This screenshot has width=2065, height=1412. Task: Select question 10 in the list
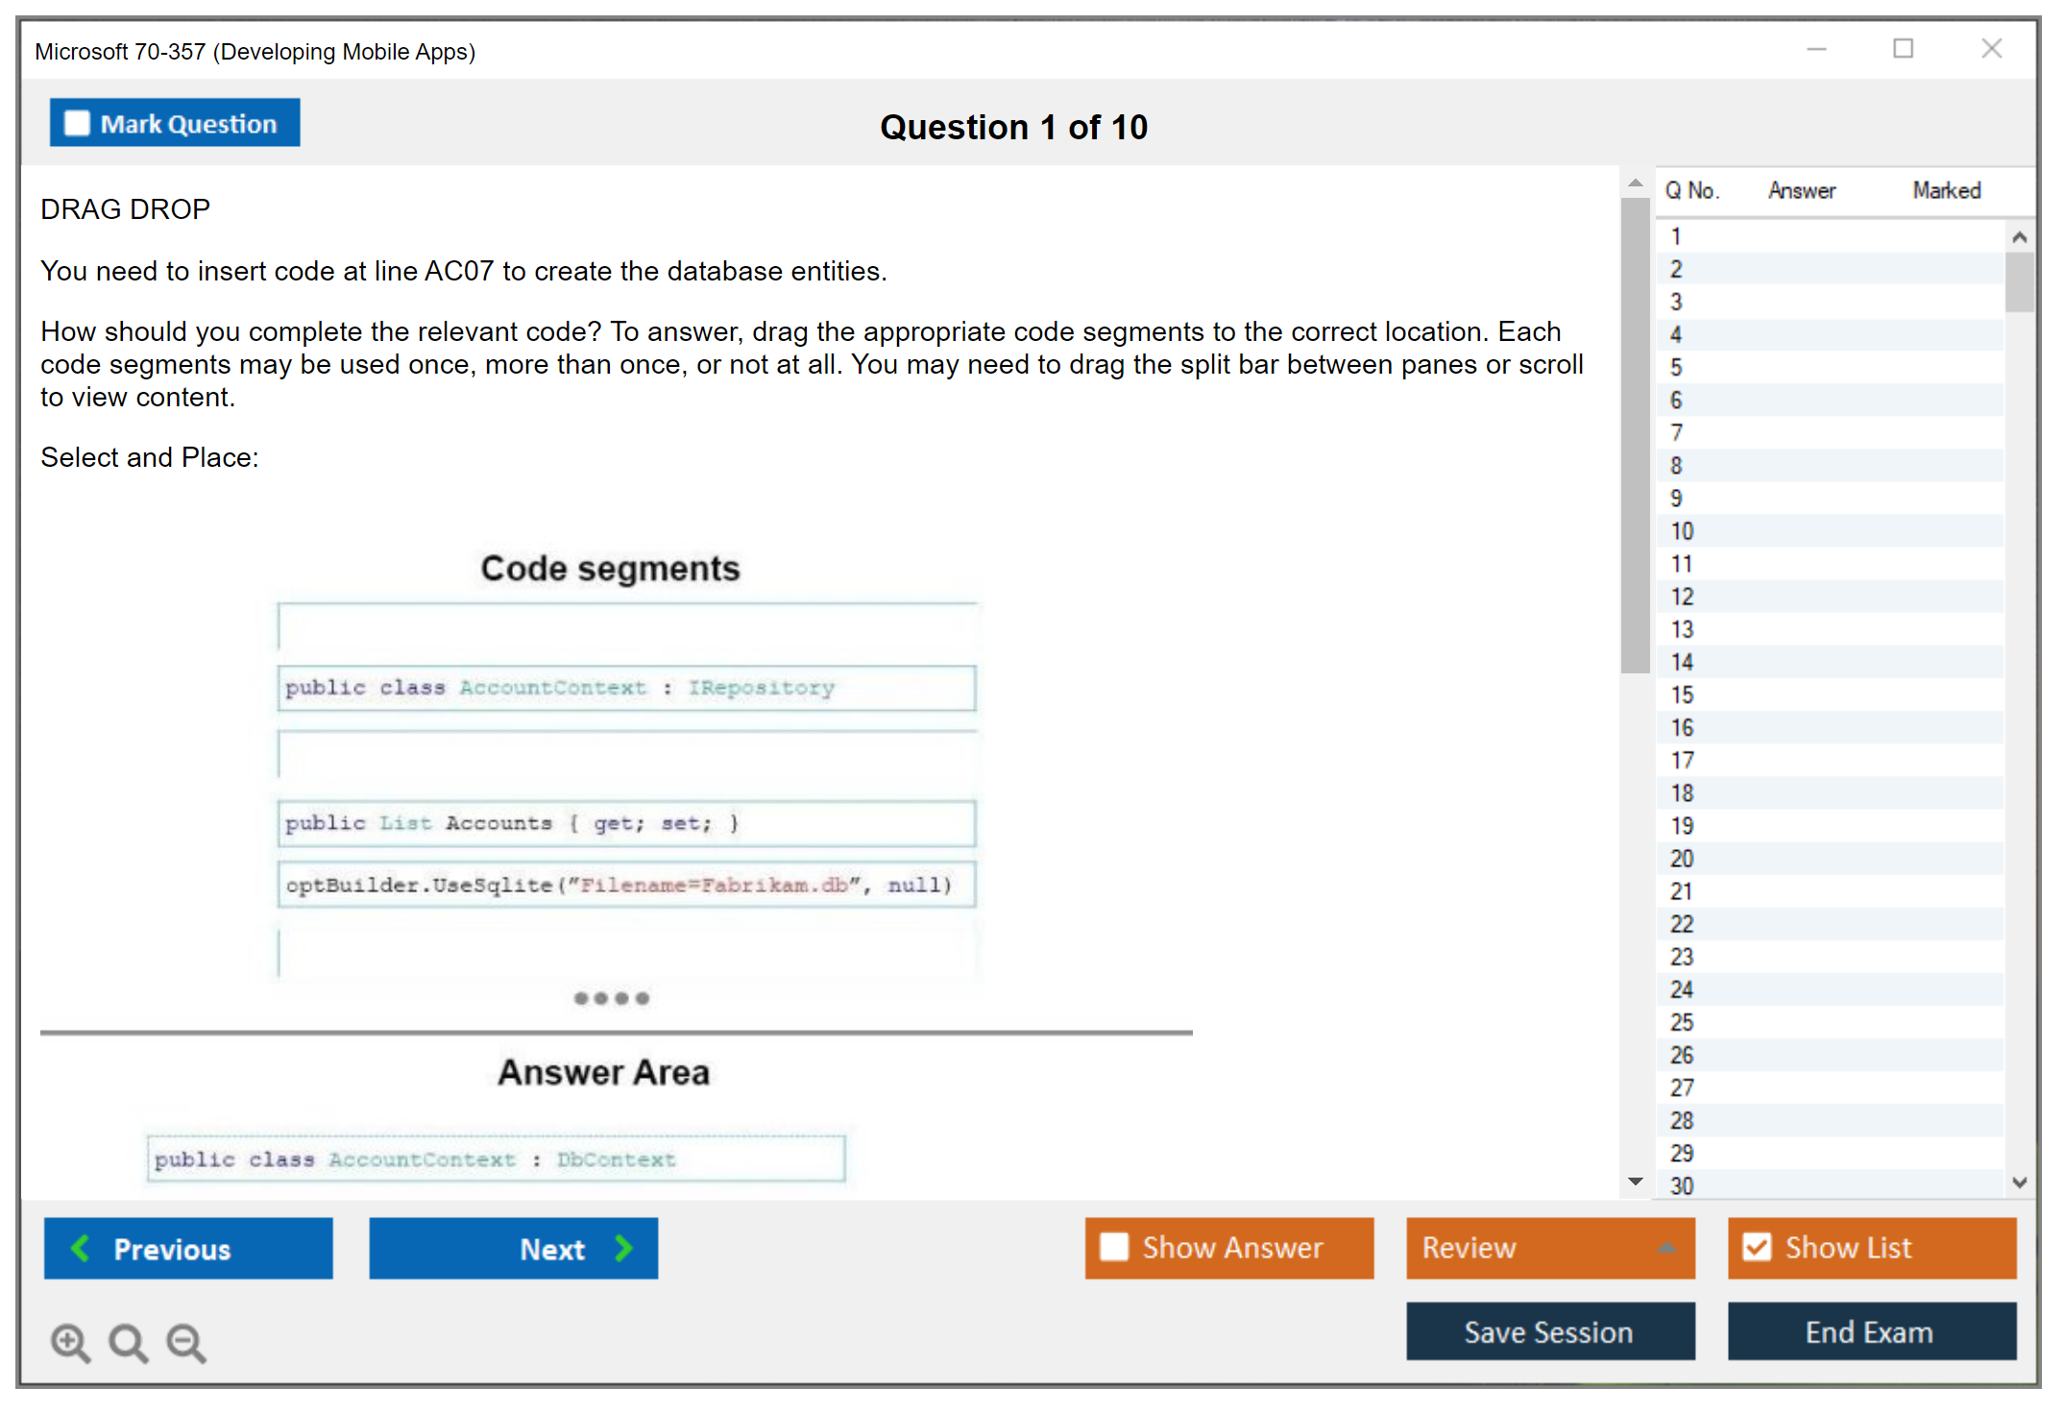coord(1682,531)
